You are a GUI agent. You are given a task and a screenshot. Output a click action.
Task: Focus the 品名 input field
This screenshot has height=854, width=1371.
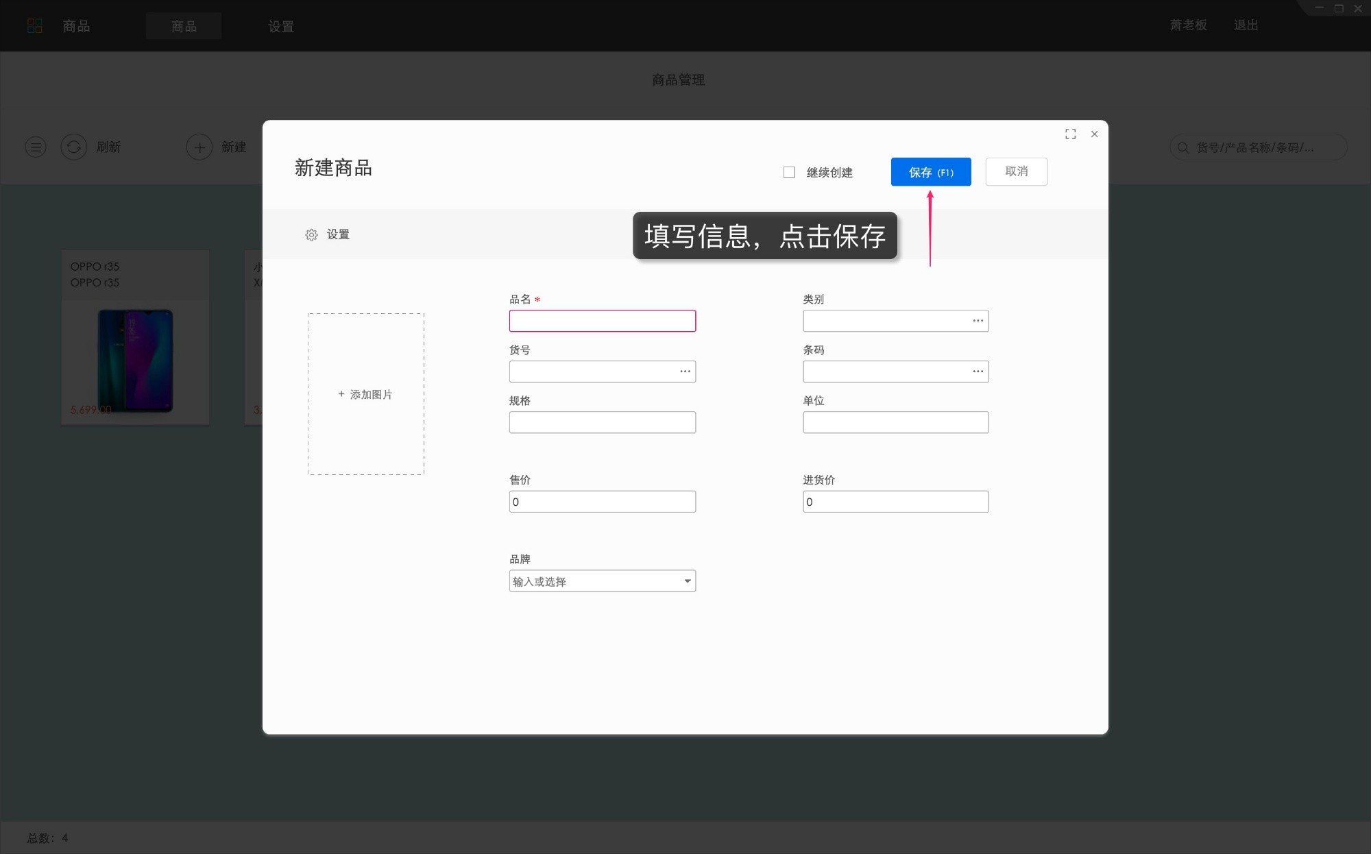pyautogui.click(x=602, y=321)
